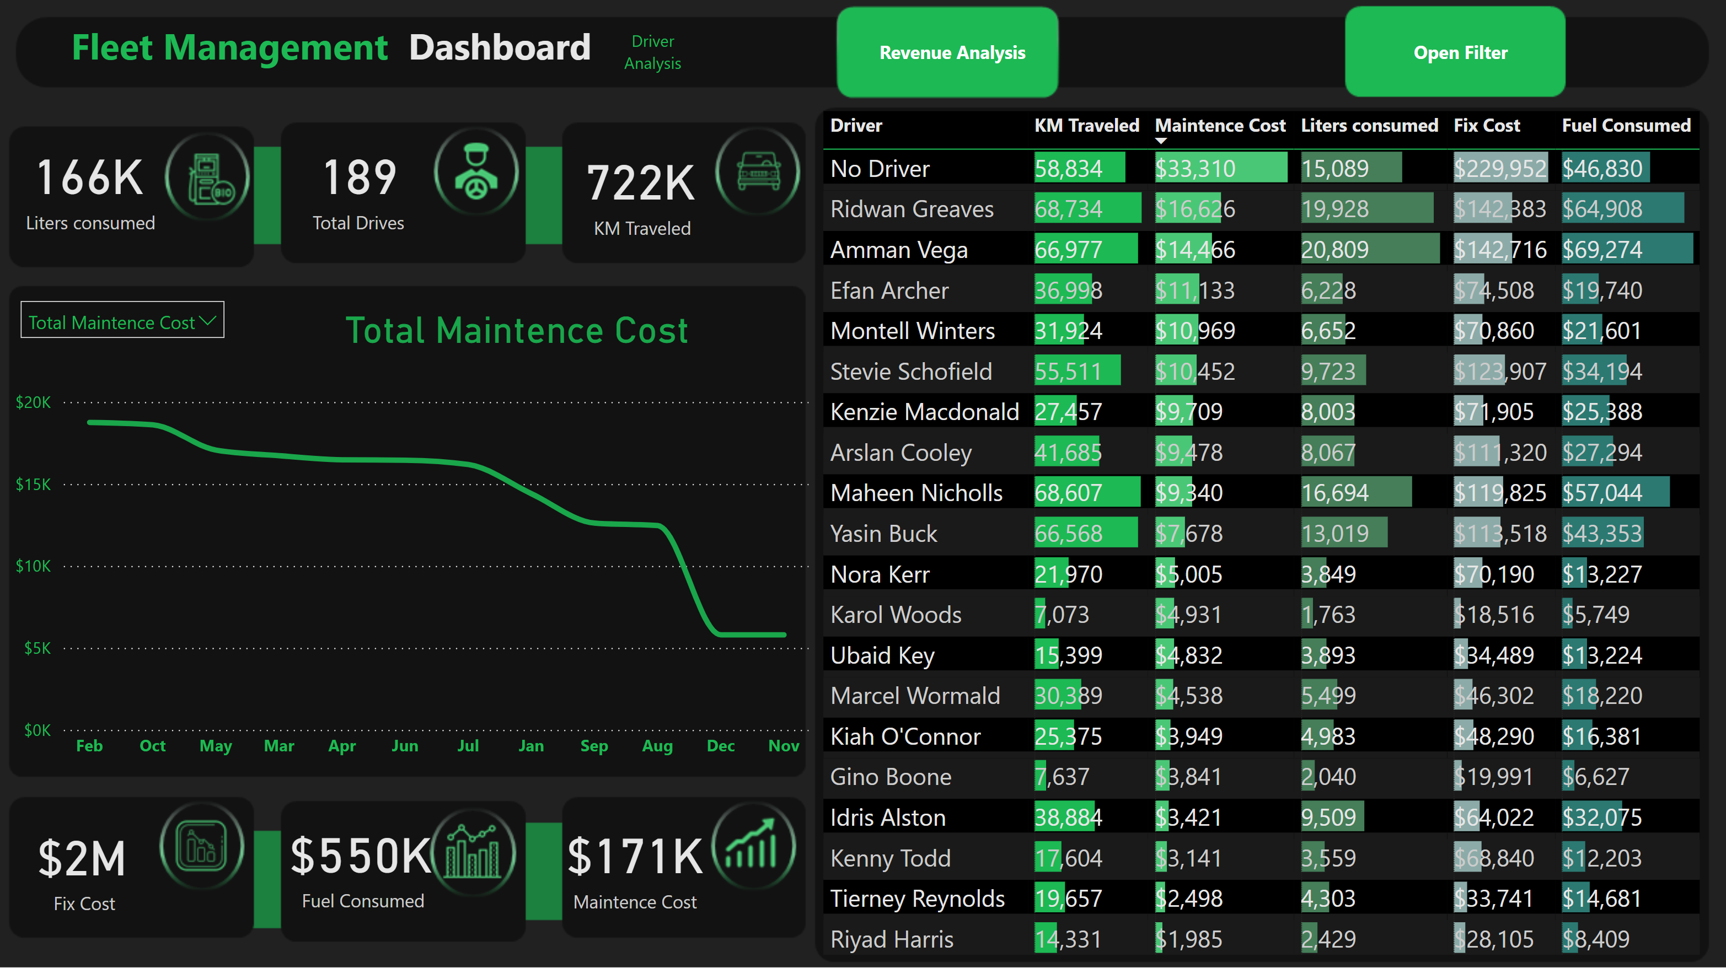The width and height of the screenshot is (1726, 968).
Task: Click the $171K Maintence Cost value
Action: point(635,857)
